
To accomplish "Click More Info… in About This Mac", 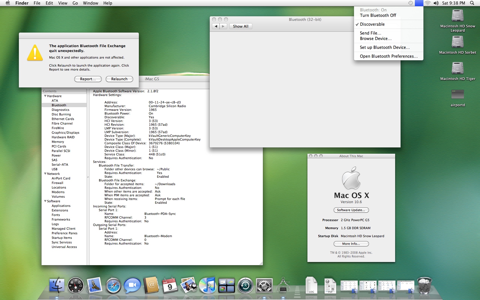I will click(351, 244).
